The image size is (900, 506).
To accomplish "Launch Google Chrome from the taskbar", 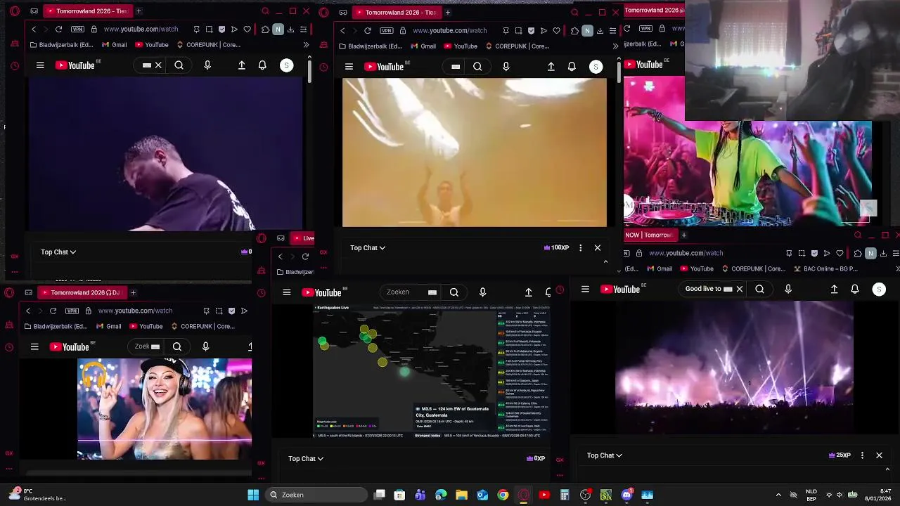I will coord(503,495).
